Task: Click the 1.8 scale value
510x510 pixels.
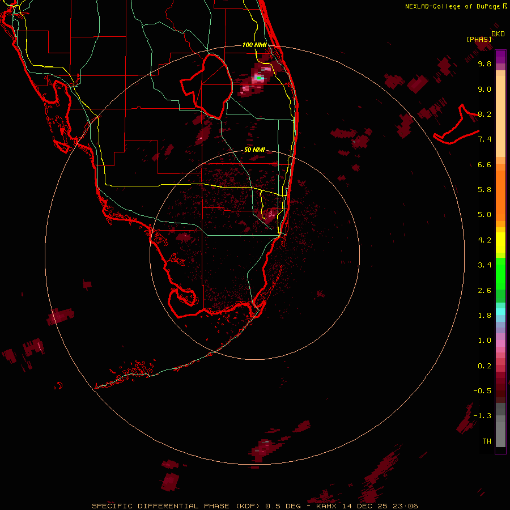Action: (x=484, y=316)
